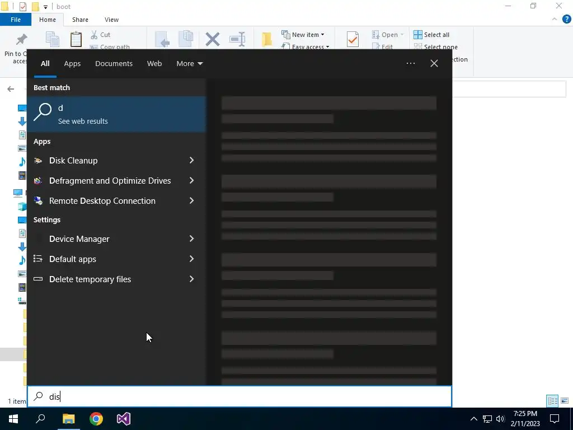Open Delete temporary files setting
573x430 pixels.
tap(117, 279)
